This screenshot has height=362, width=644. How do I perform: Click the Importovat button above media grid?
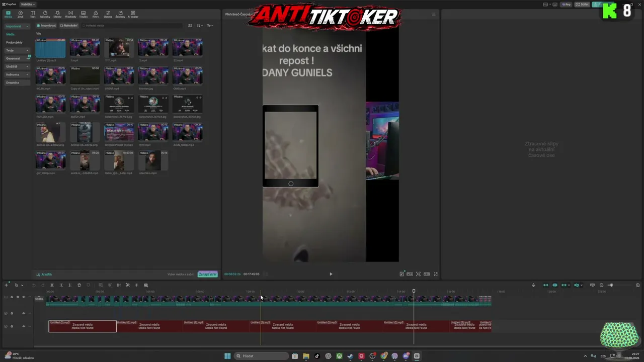tap(46, 26)
